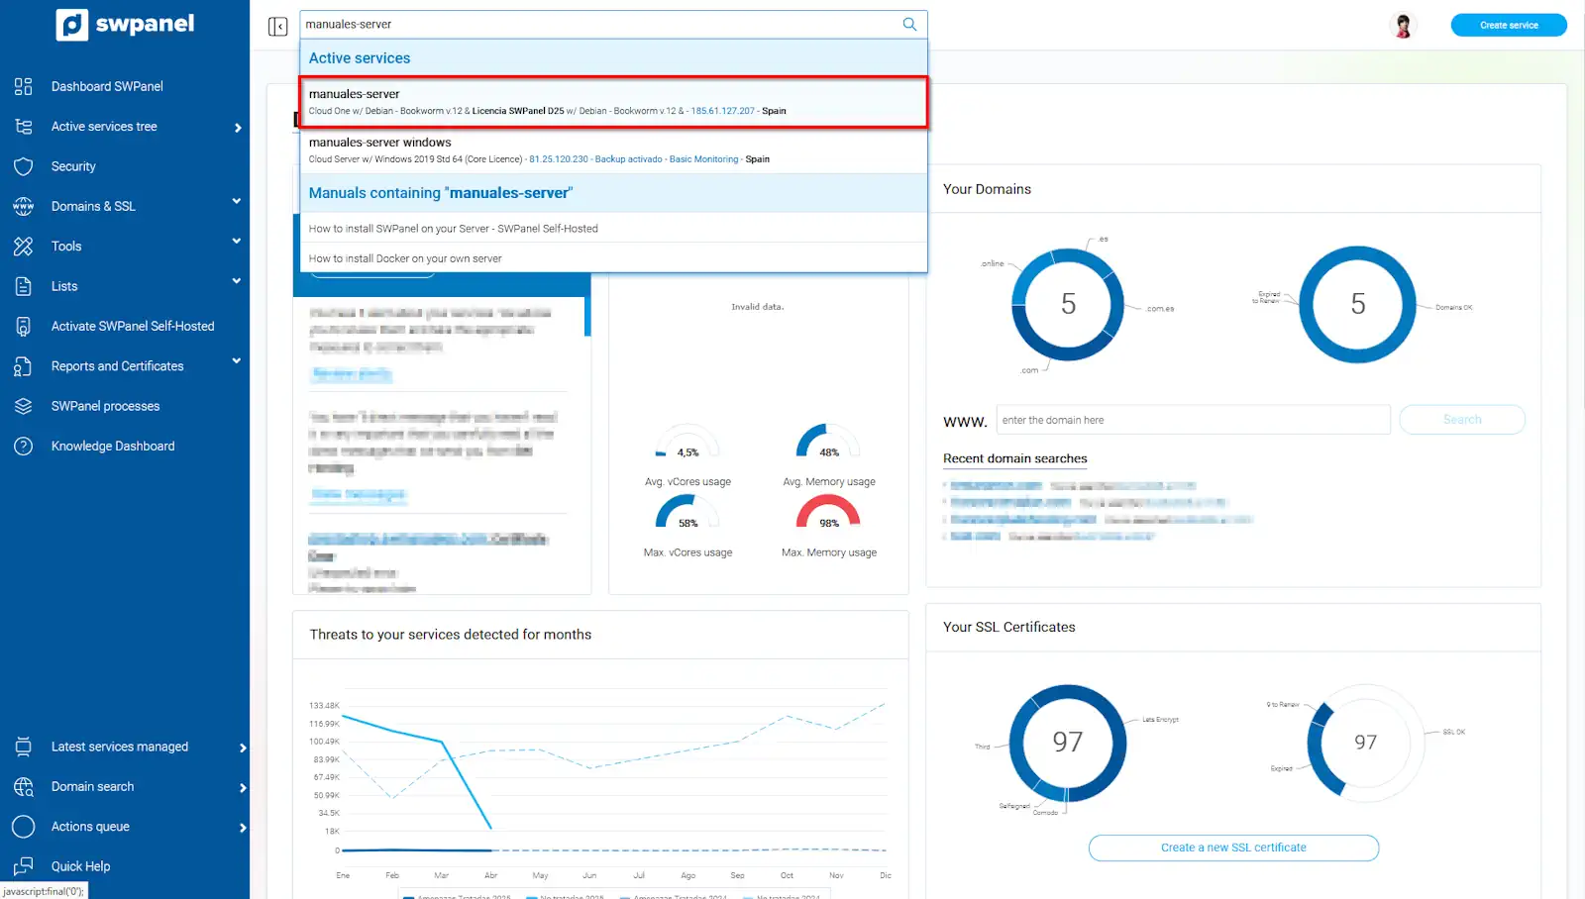The width and height of the screenshot is (1585, 899).
Task: Select the manuales-server windows search result
Action: pos(613,150)
